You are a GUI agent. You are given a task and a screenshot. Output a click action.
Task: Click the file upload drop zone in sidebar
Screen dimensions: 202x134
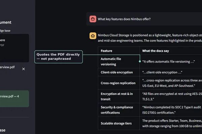coord(14,48)
